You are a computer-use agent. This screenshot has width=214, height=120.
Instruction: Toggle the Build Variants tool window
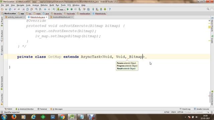(2, 83)
